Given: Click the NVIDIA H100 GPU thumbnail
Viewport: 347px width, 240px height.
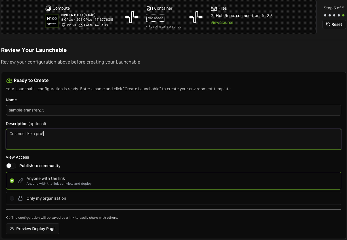Looking at the screenshot, I should coord(52,20).
